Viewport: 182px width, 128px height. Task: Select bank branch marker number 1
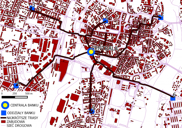(x=105, y=21)
